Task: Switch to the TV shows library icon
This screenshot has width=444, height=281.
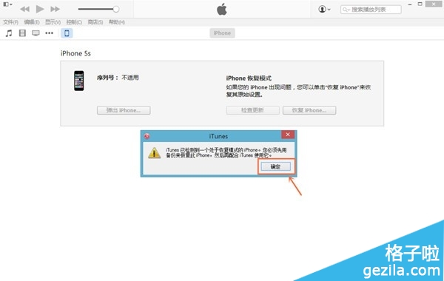Action: 36,33
